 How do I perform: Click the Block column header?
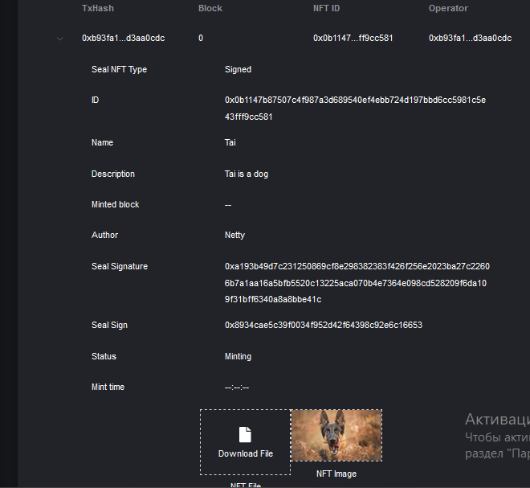(x=210, y=8)
